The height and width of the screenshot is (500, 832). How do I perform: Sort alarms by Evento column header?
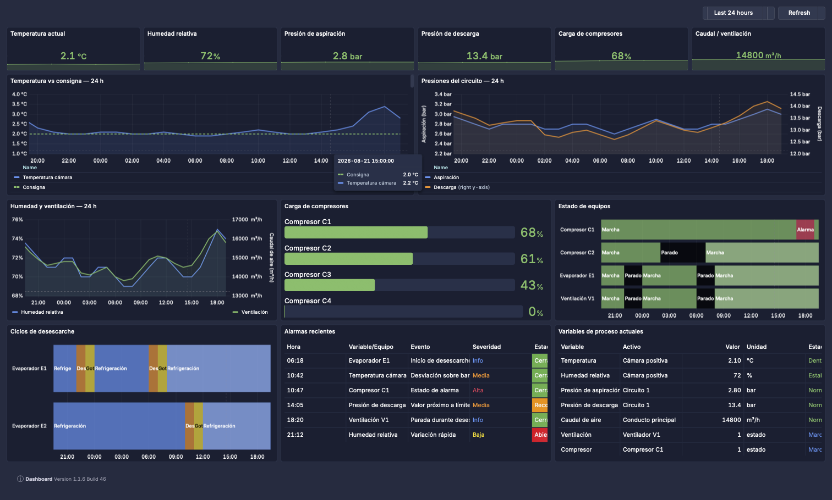pyautogui.click(x=420, y=347)
